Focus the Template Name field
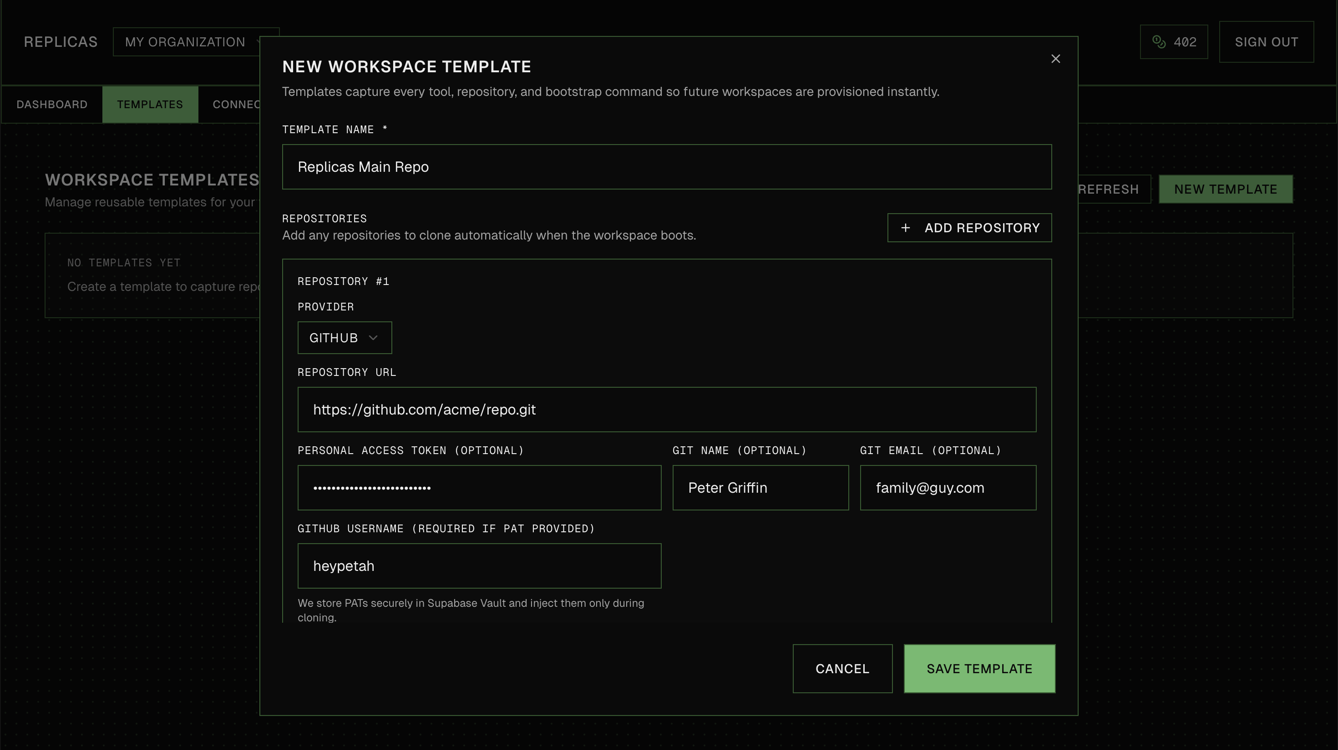Viewport: 1338px width, 750px height. (x=666, y=167)
